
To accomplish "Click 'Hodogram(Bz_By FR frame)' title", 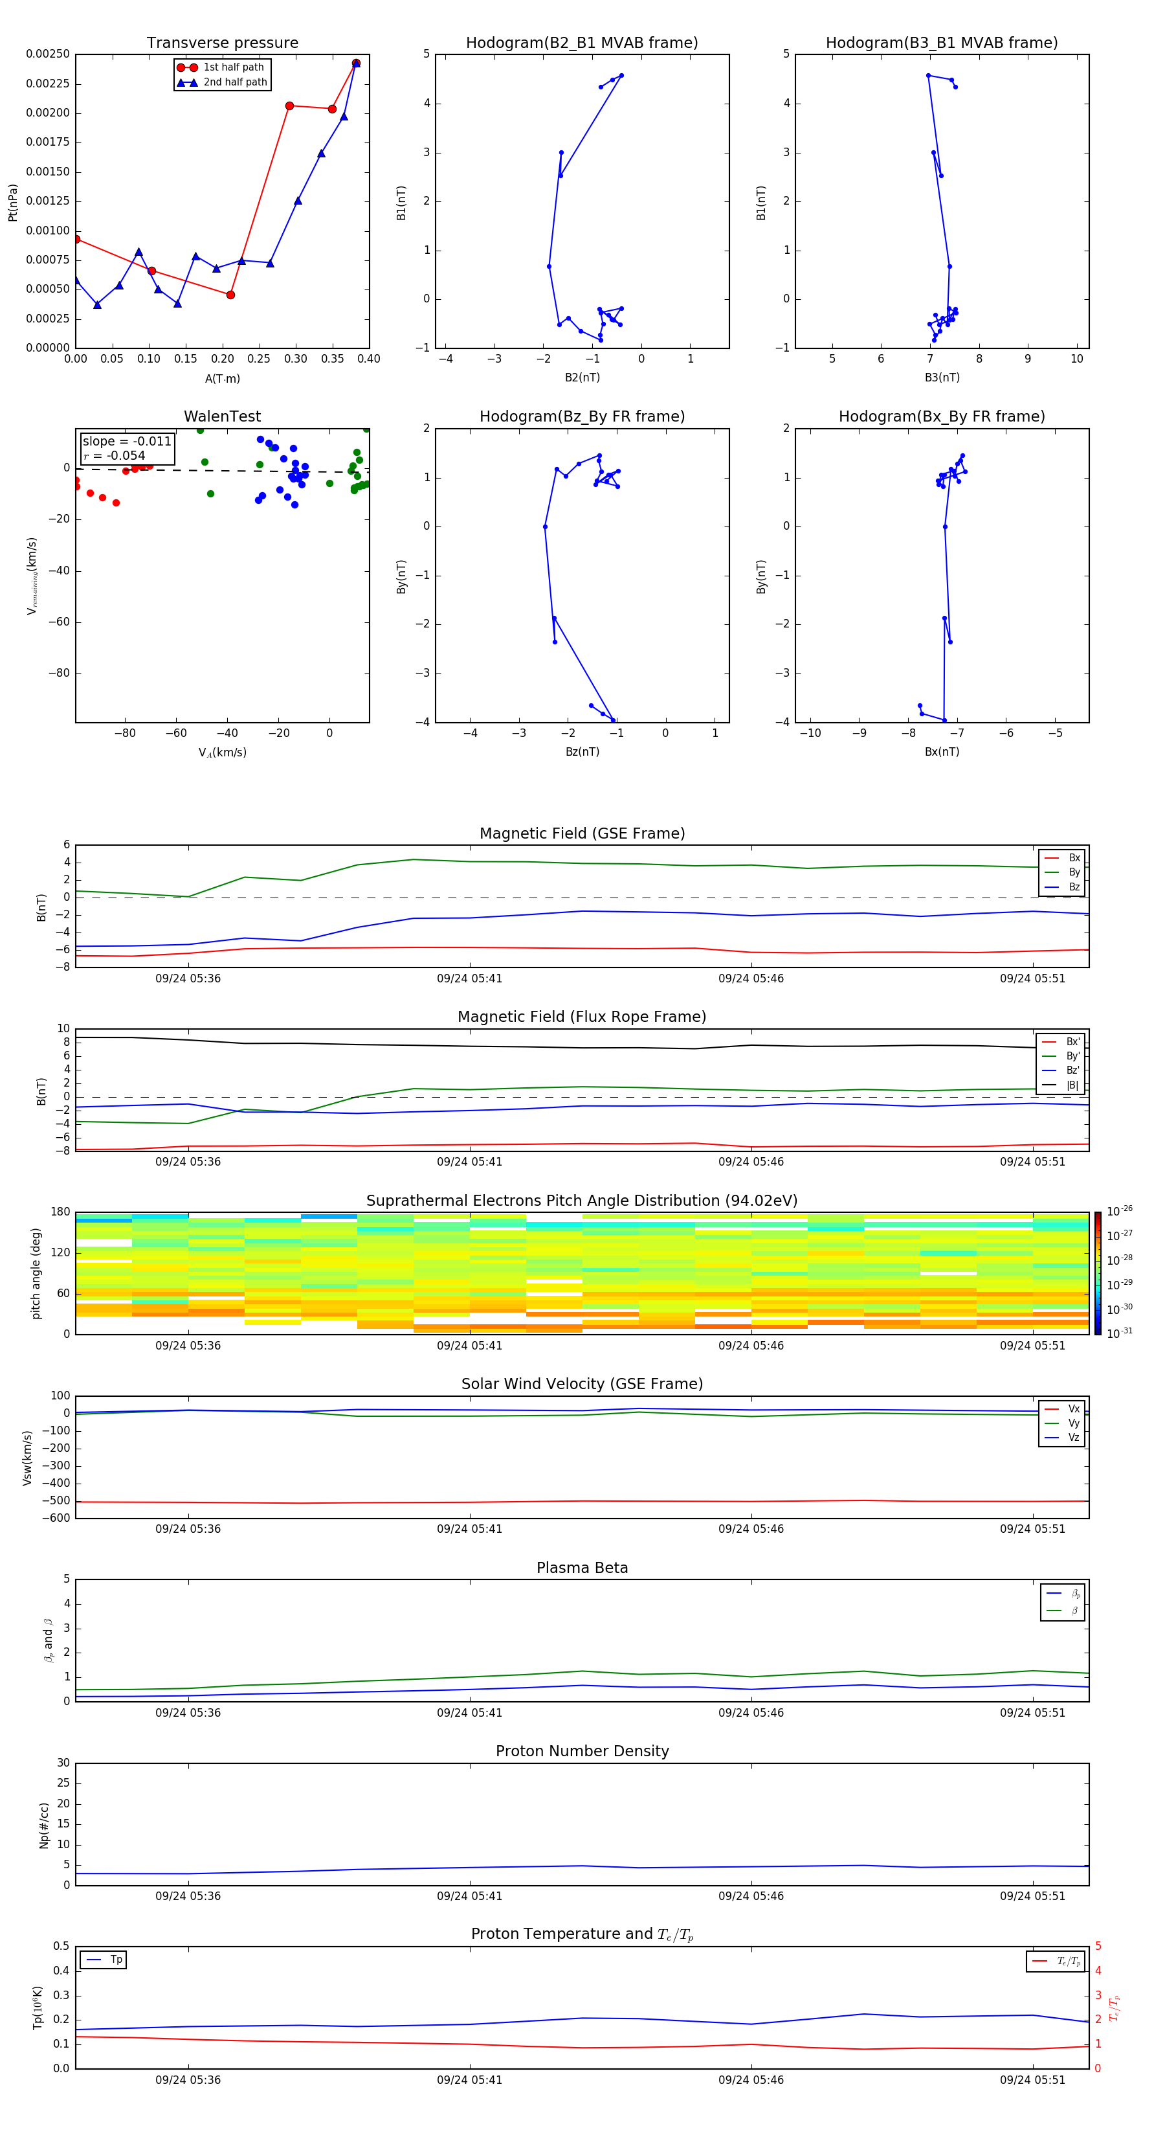I will 582,416.
